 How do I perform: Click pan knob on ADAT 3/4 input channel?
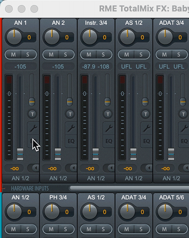(x=165, y=37)
